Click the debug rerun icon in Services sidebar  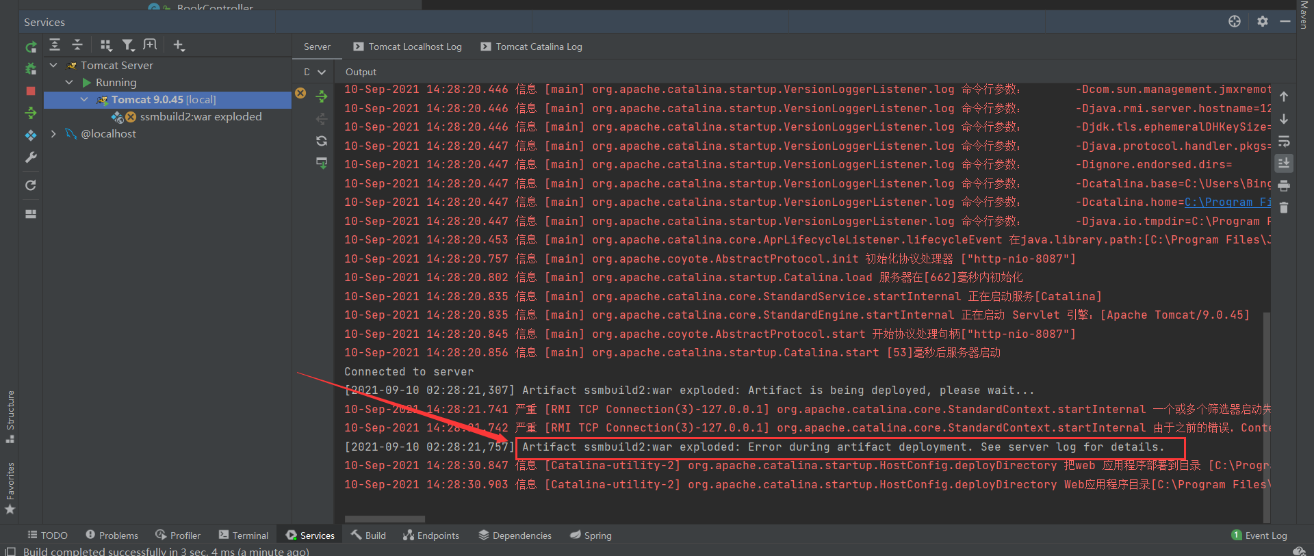[31, 69]
